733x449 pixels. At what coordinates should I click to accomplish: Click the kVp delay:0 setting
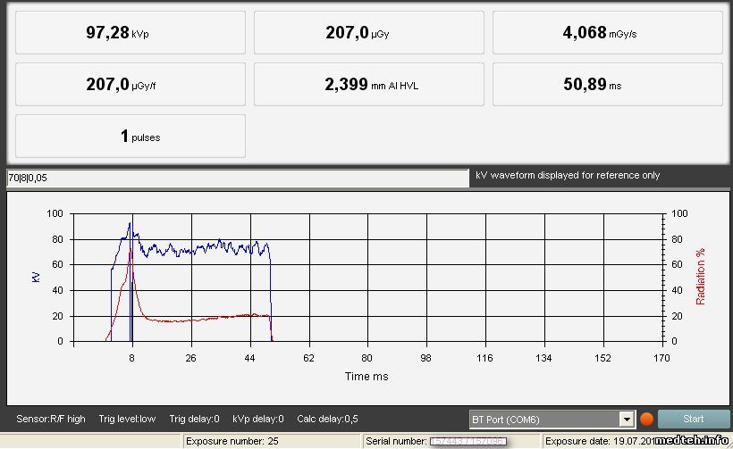258,419
